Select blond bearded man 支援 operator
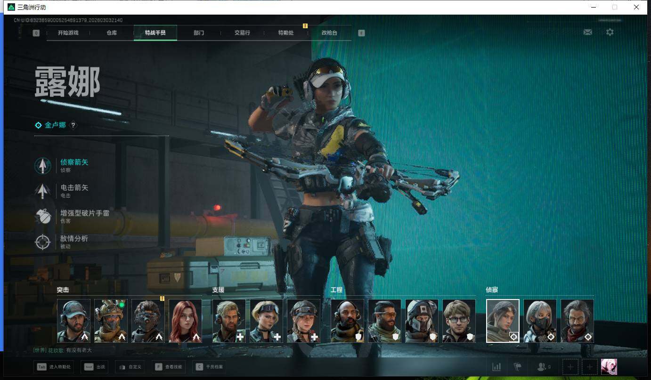The height and width of the screenshot is (380, 651). point(229,321)
